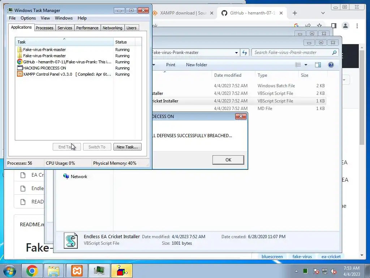Click the New Task... button
Viewport: 370px width, 278px height.
(x=128, y=147)
